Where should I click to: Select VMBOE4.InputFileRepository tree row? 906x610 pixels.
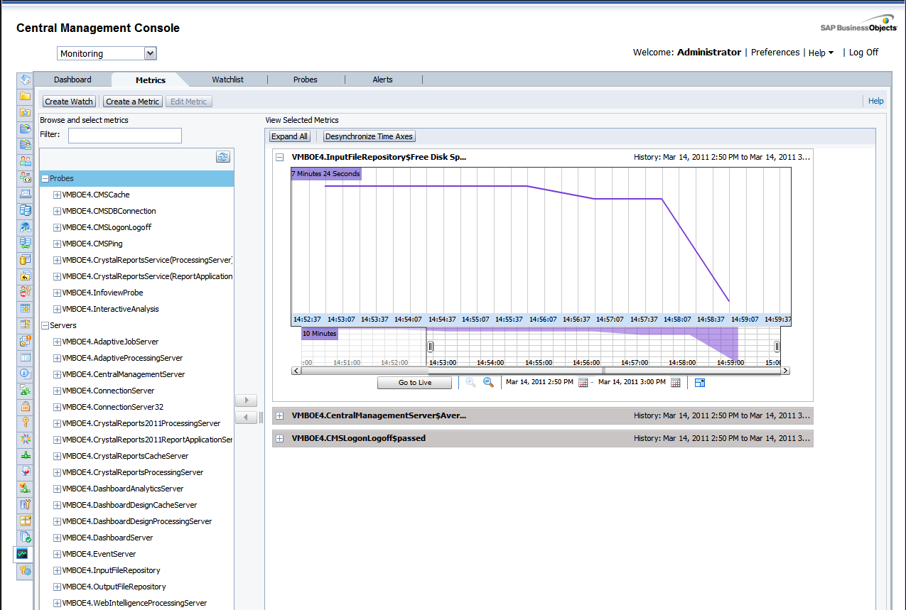[112, 570]
